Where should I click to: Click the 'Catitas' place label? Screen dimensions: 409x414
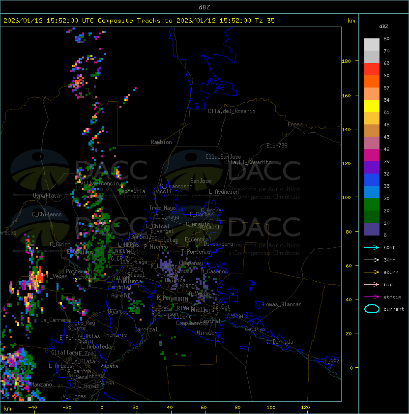pos(255,329)
